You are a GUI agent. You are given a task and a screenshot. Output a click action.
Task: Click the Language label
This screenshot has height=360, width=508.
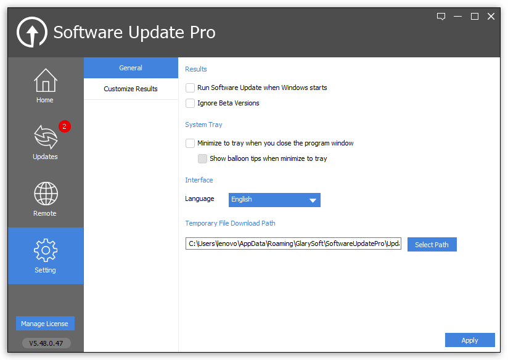(200, 199)
